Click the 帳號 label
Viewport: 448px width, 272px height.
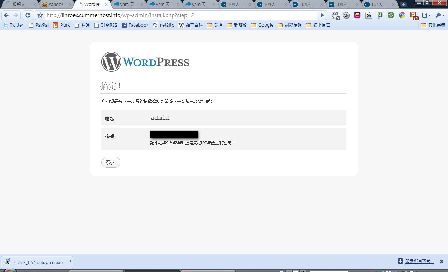coord(110,119)
